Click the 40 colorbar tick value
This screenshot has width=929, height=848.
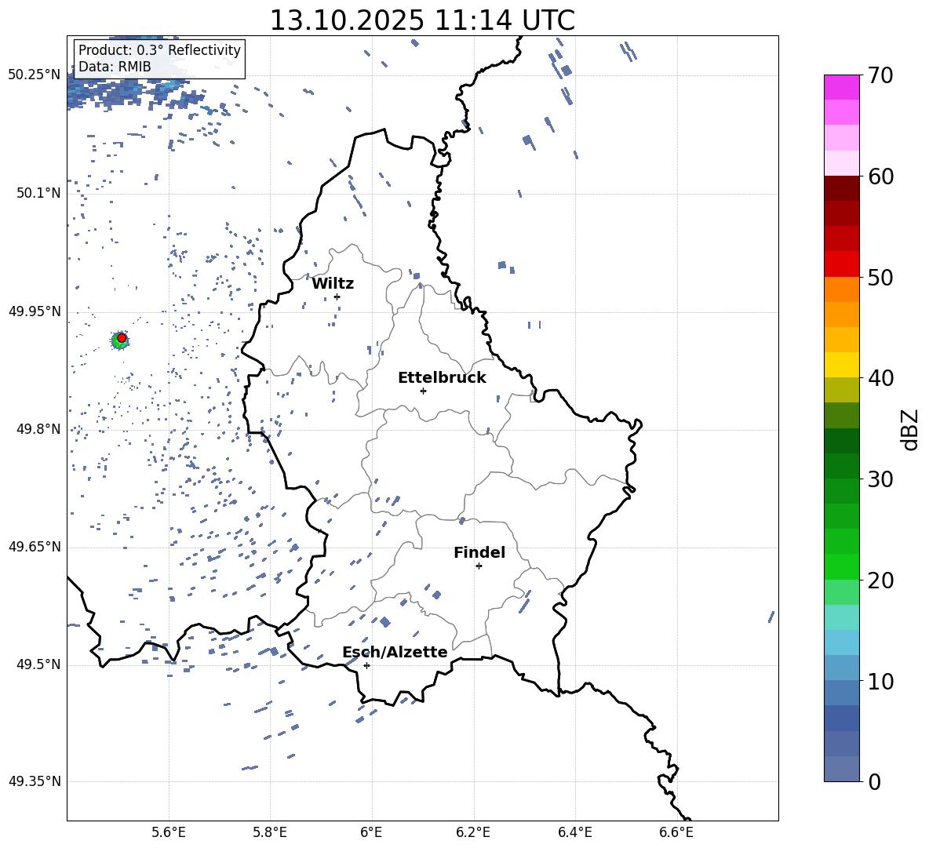point(880,378)
